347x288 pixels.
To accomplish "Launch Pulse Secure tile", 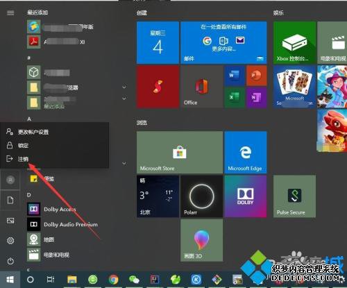I will [294, 196].
